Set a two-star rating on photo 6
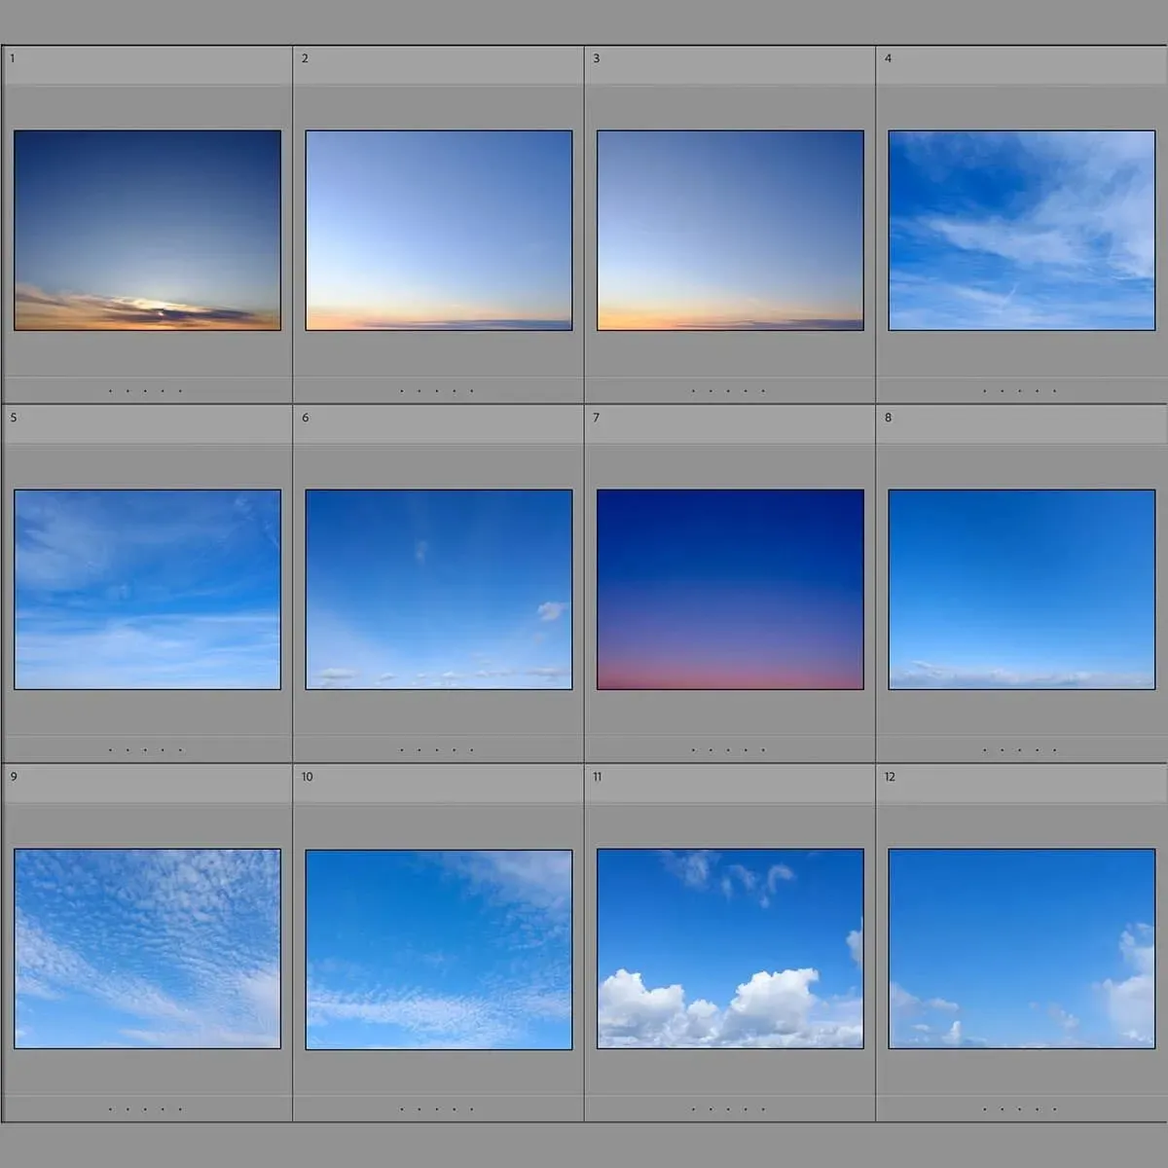This screenshot has width=1168, height=1168. (x=419, y=750)
